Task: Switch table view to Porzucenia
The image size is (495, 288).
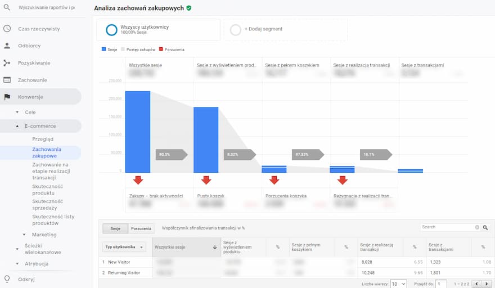Action: 141,228
